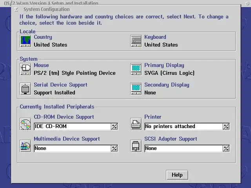Open the Country globe icon

[x=25, y=41]
